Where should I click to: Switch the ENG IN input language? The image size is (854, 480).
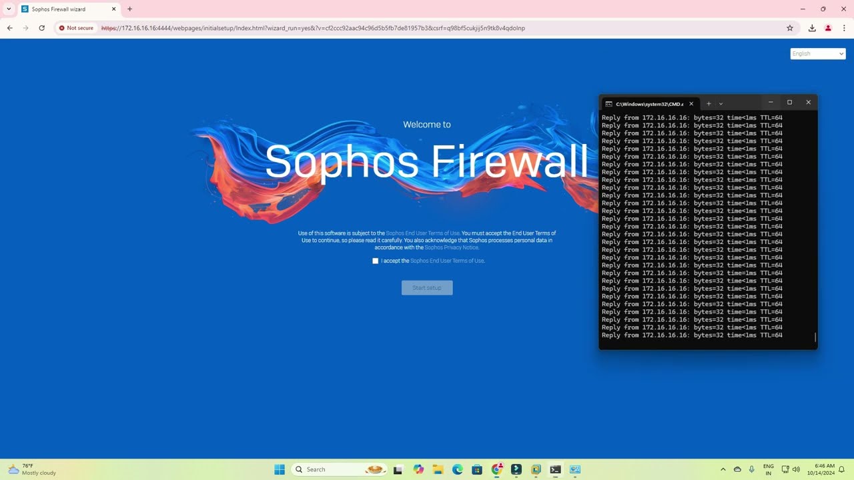click(x=769, y=469)
